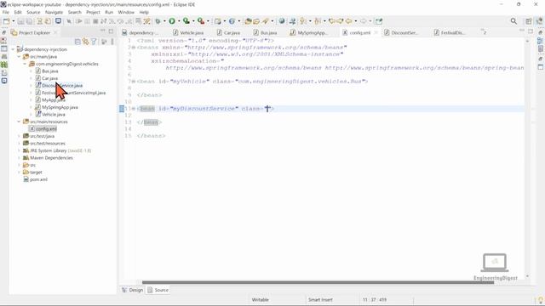
Task: Switch to the MySpringApp editor tab
Action: click(308, 32)
